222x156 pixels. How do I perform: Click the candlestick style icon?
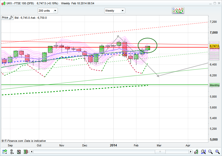tap(196, 152)
